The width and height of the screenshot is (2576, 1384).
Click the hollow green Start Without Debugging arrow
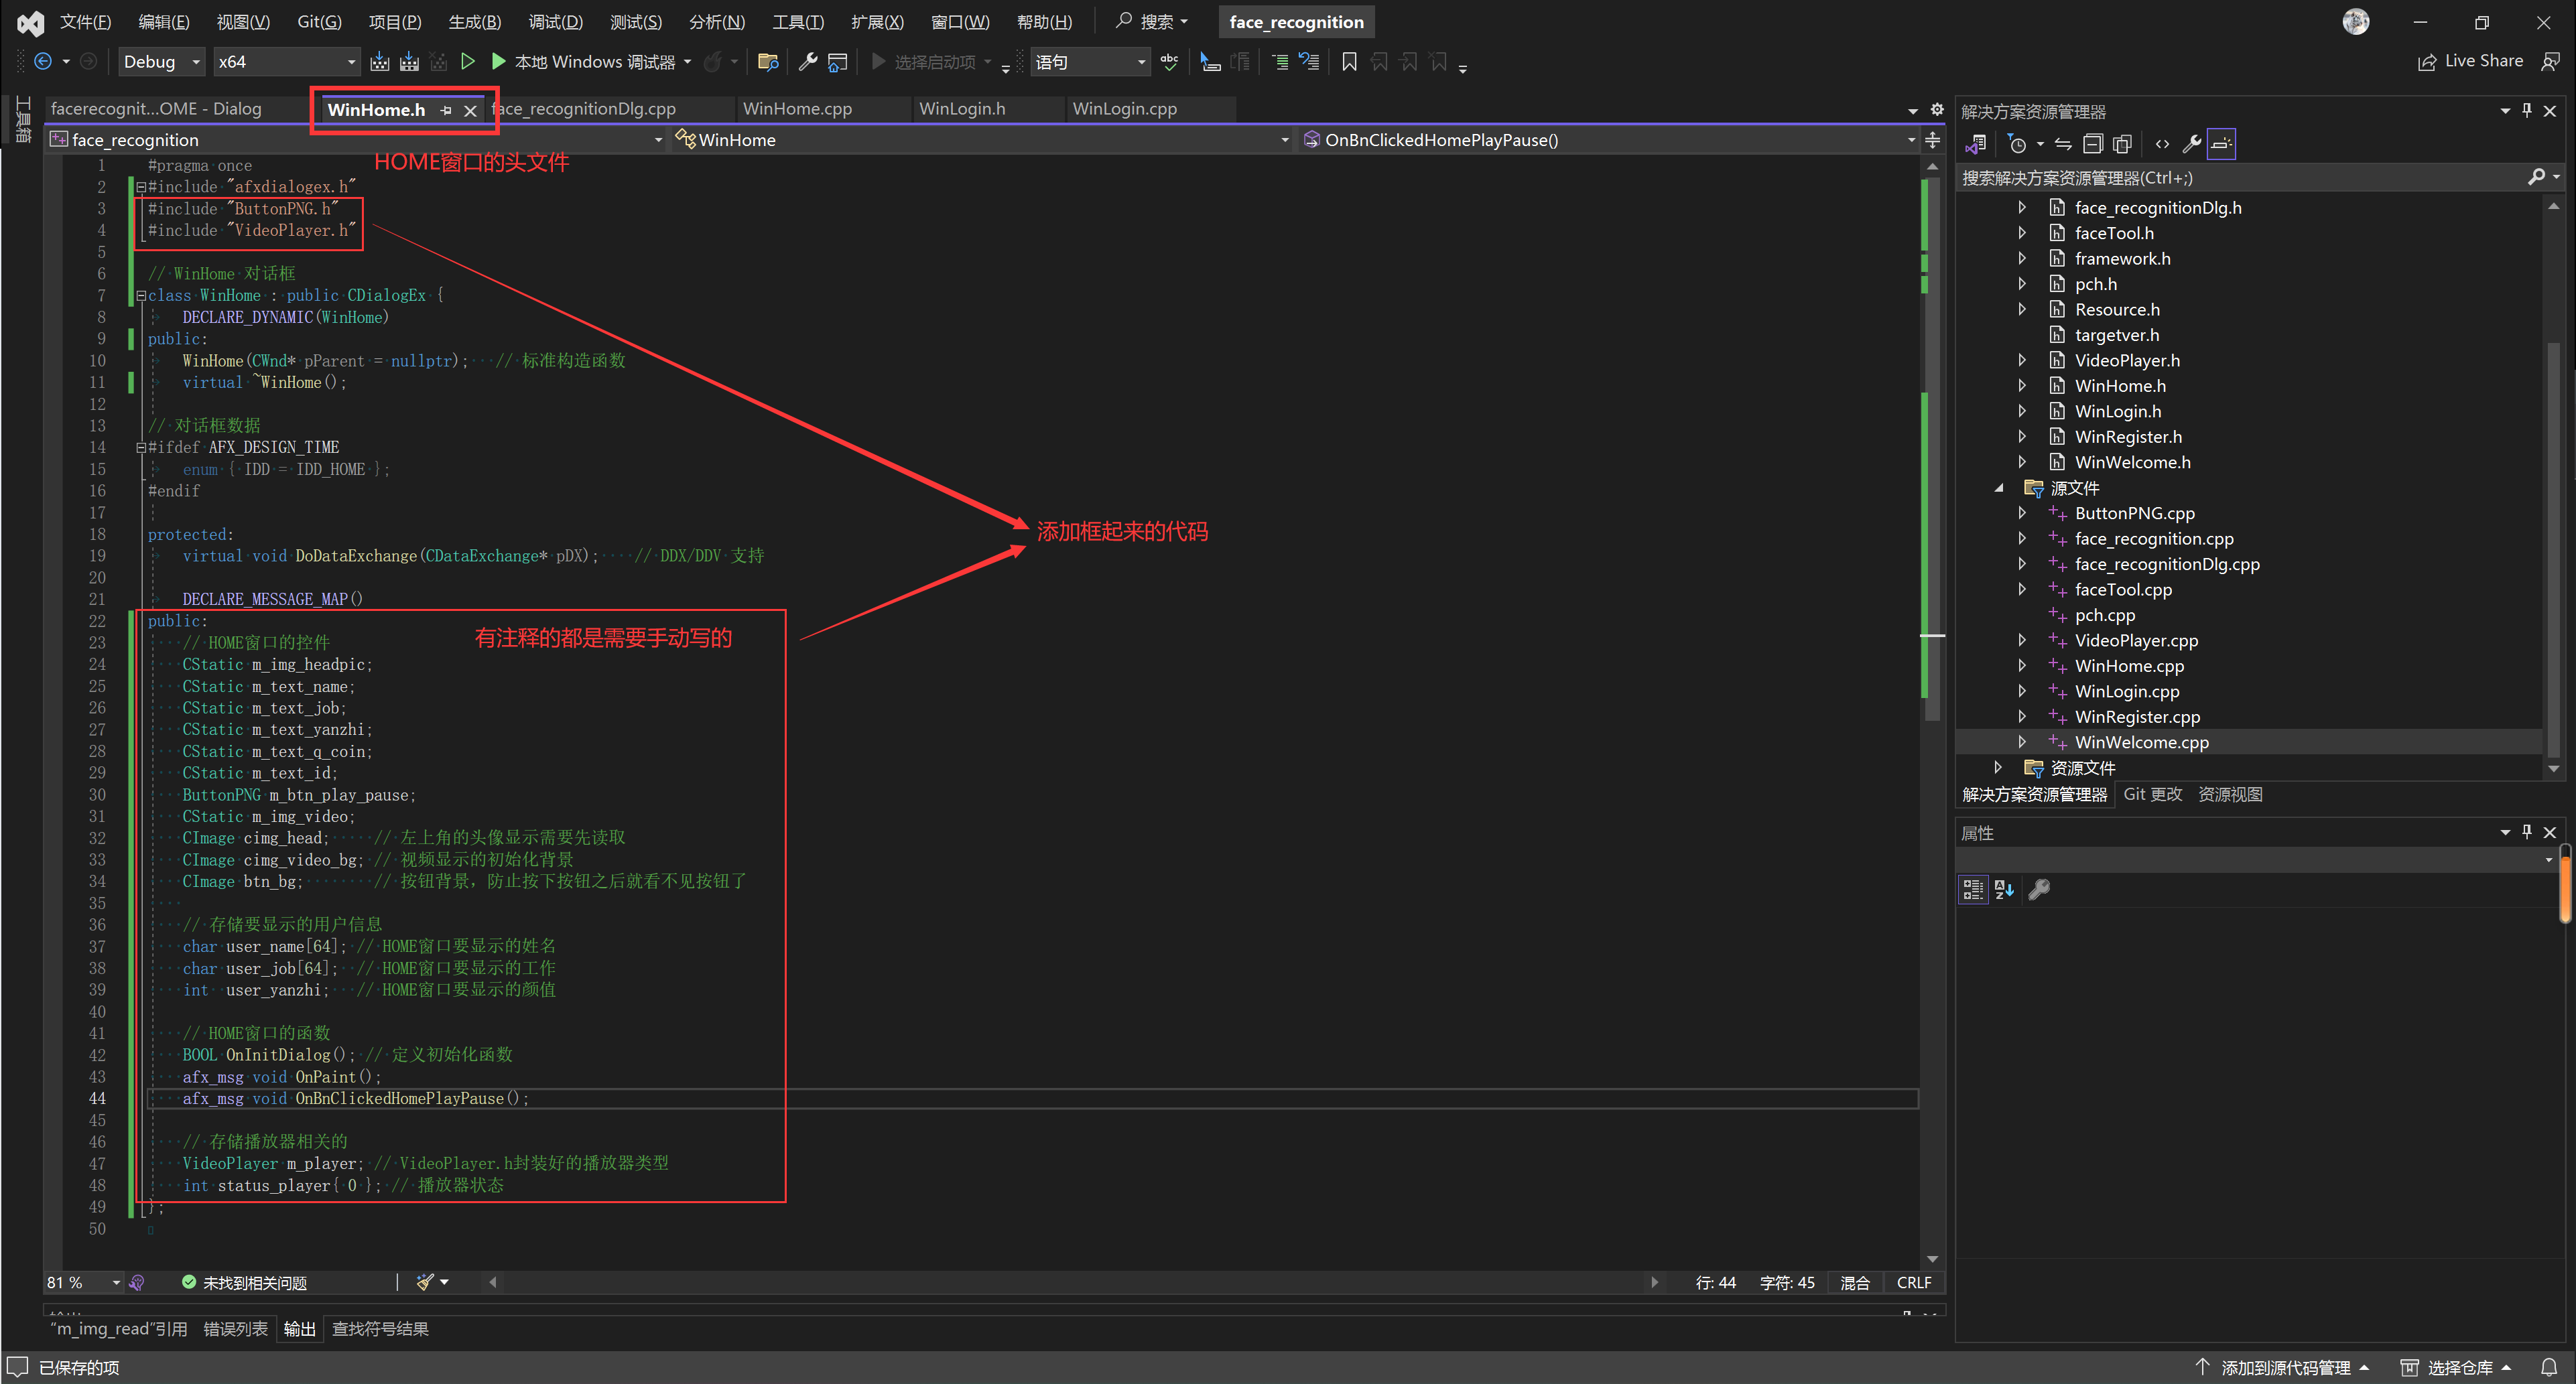(x=467, y=62)
